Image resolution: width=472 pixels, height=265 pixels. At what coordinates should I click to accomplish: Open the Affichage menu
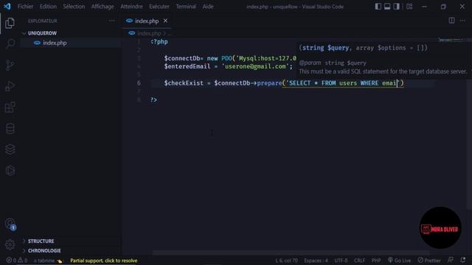point(103,7)
